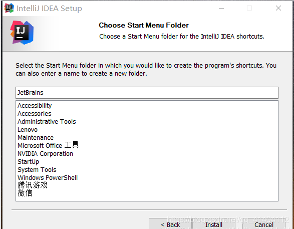294x229 pixels.
Task: Choose the Administrative Tools folder
Action: point(47,122)
